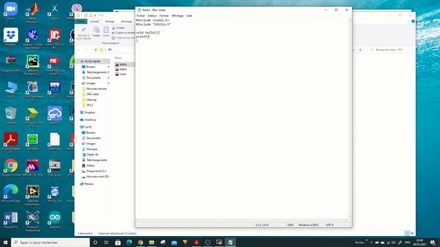
Task: Click the Notepad vertical scrollbar
Action: pyautogui.click(x=350, y=117)
